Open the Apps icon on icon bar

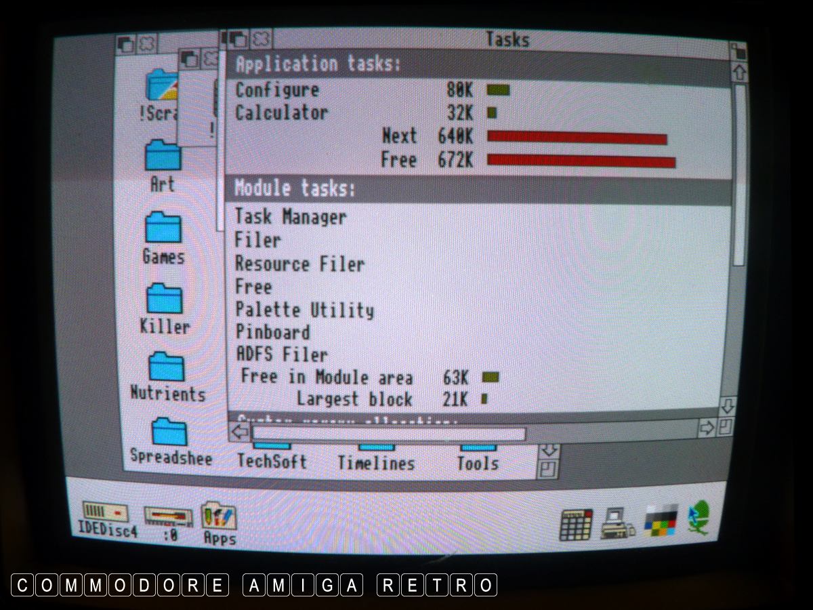pyautogui.click(x=219, y=516)
